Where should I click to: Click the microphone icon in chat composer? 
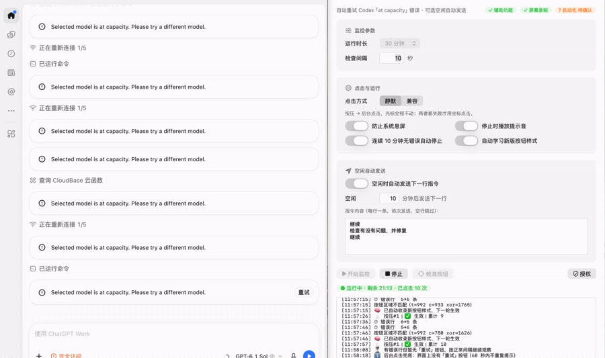click(x=293, y=355)
